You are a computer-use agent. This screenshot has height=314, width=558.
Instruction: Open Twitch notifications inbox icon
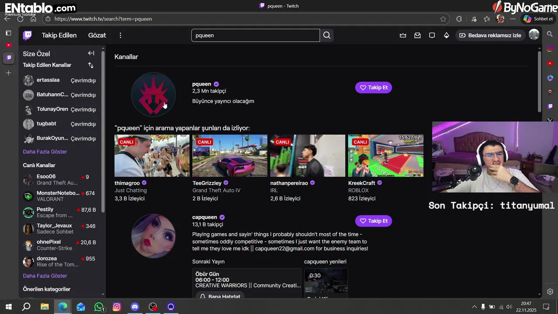(x=418, y=35)
